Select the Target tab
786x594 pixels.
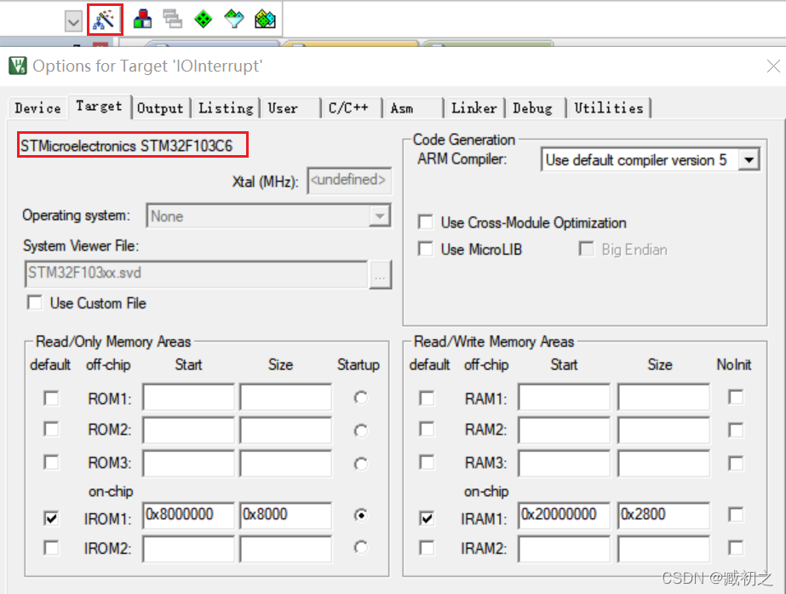100,107
